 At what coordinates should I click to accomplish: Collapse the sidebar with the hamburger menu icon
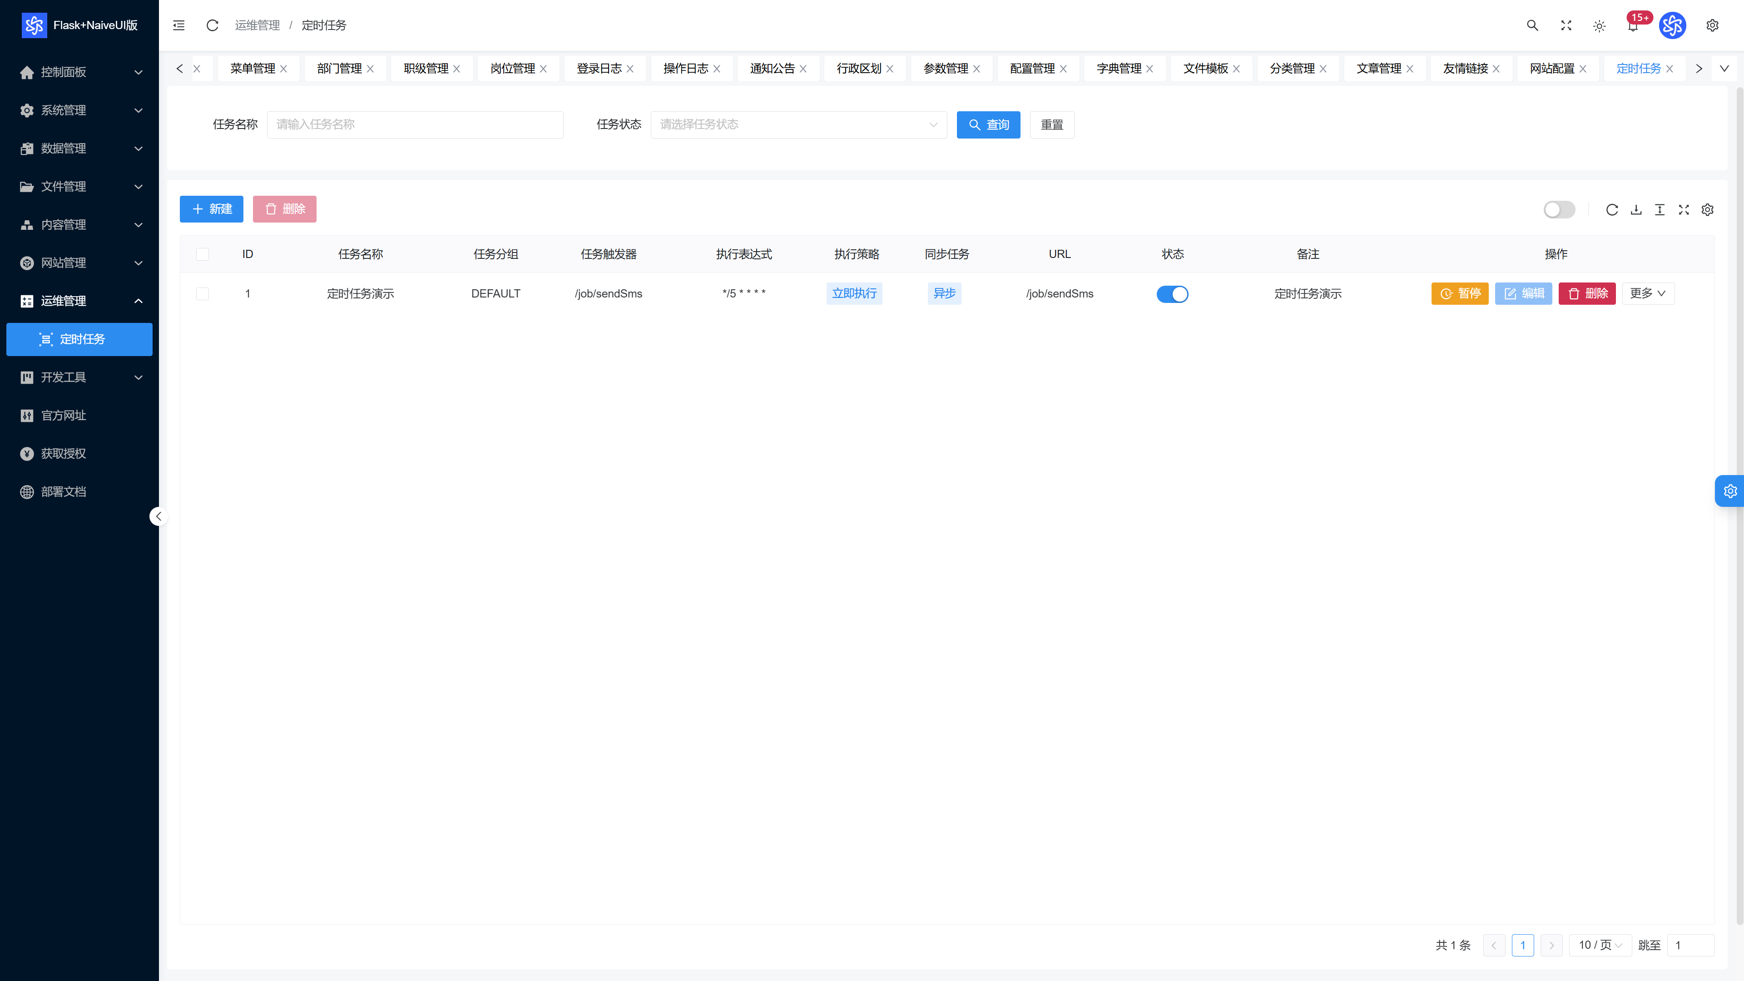(x=179, y=25)
